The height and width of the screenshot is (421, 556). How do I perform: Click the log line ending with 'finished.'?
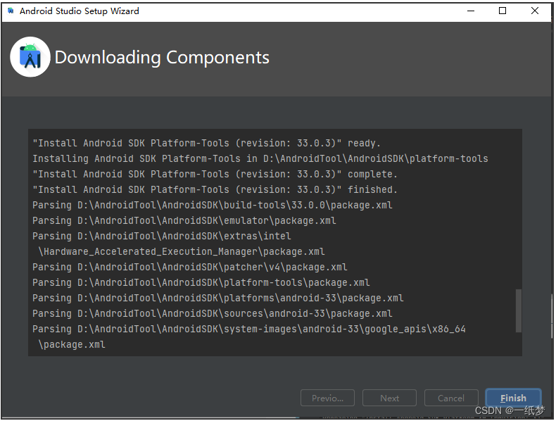pyautogui.click(x=215, y=190)
